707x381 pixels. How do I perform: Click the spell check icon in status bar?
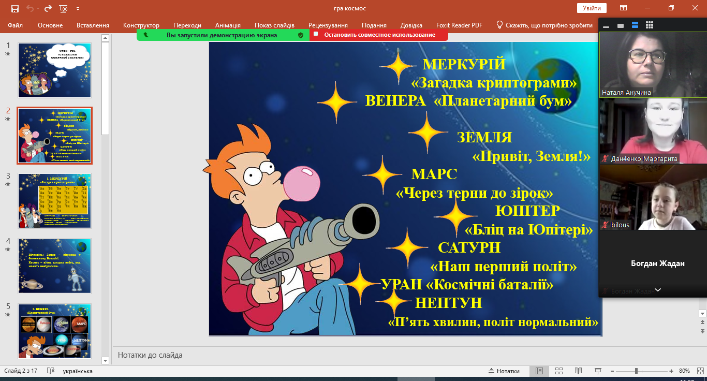(51, 371)
